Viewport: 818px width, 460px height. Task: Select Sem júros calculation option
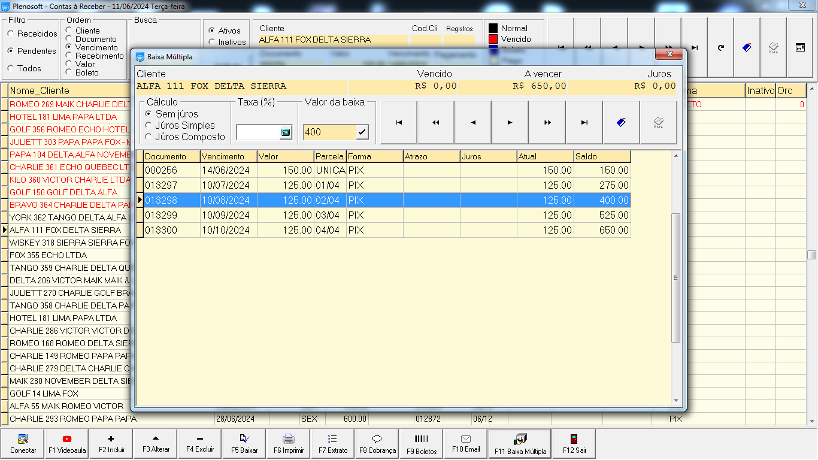pos(172,114)
